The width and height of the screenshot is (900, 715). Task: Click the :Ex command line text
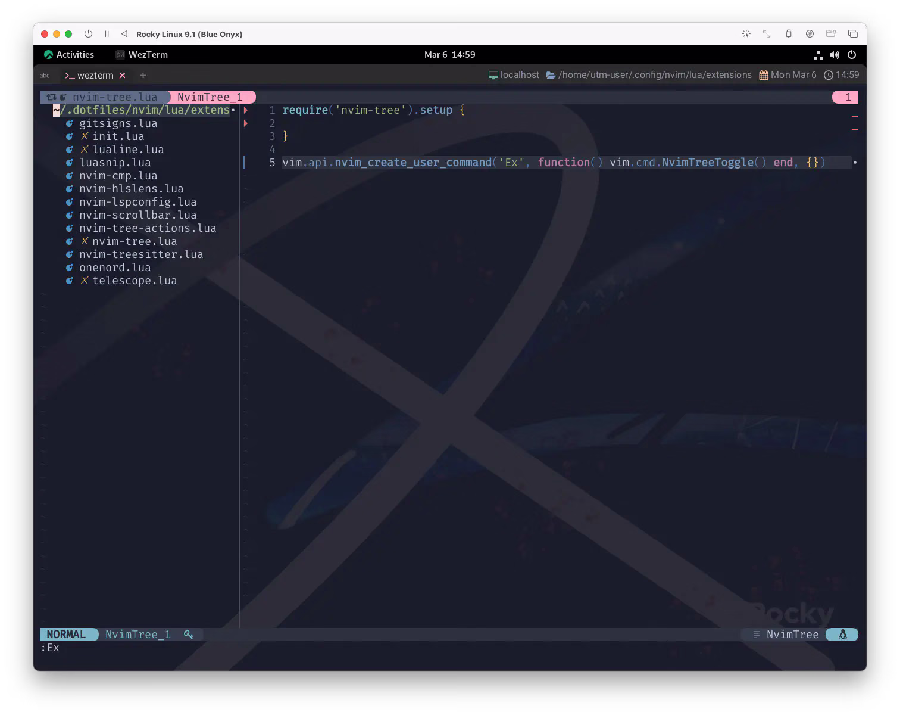pos(50,648)
